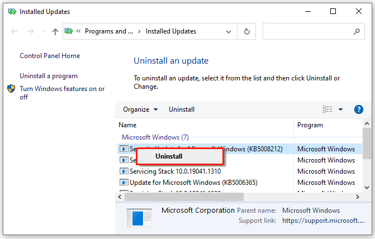The image size is (375, 239).
Task: Expand address bar history dropdown
Action: (x=229, y=31)
